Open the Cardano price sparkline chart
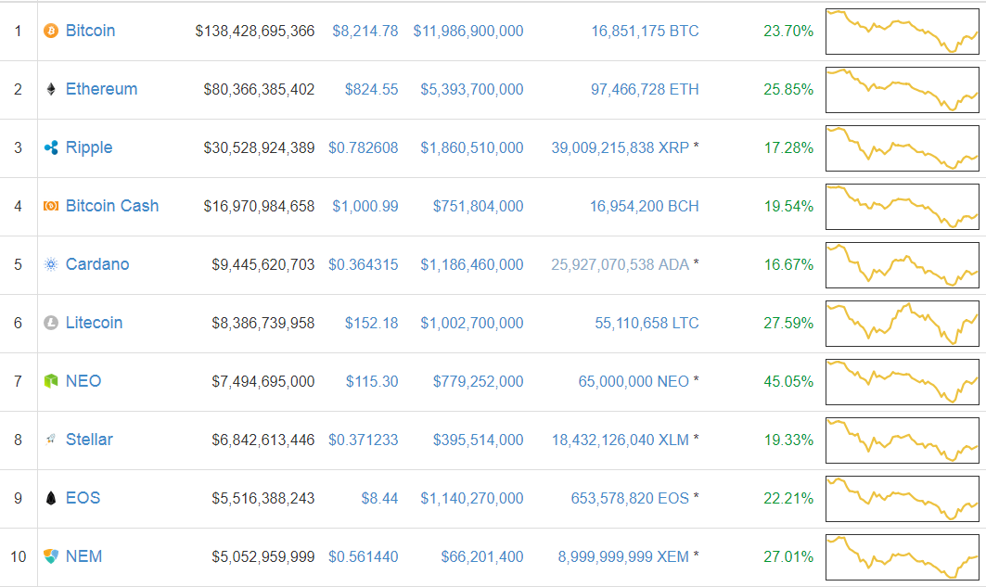The height and width of the screenshot is (587, 986). [902, 265]
